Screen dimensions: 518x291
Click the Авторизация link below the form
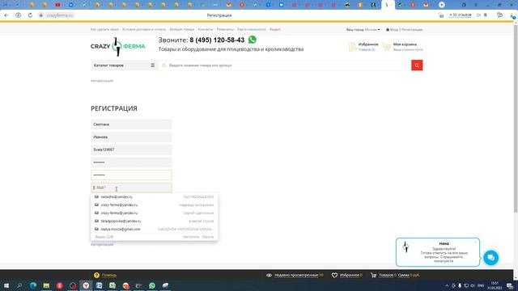pyautogui.click(x=102, y=244)
